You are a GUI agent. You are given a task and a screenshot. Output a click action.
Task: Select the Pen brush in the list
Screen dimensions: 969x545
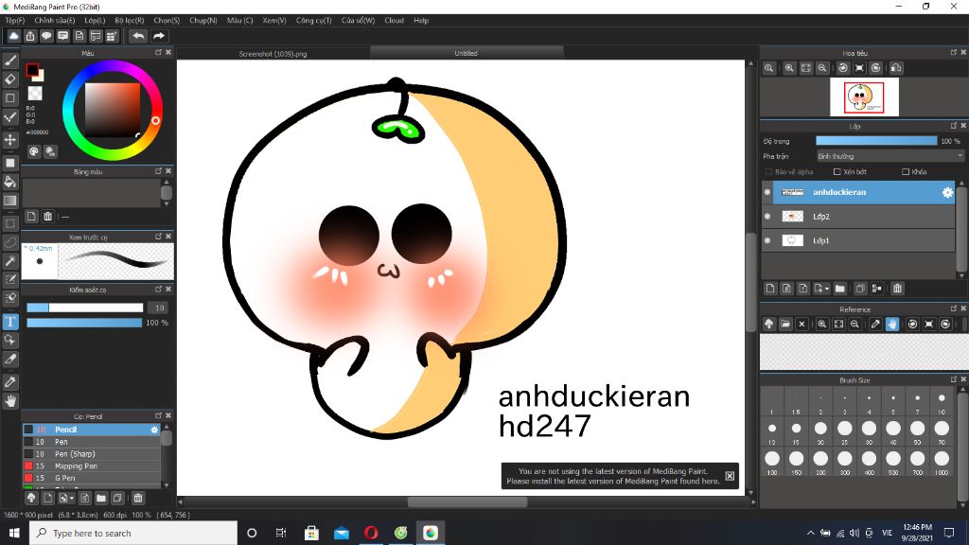coord(92,442)
